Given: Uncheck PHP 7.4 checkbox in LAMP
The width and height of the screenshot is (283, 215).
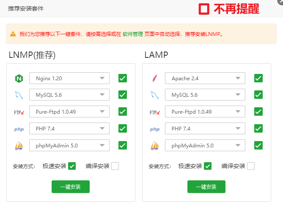Looking at the screenshot, I should (x=258, y=128).
